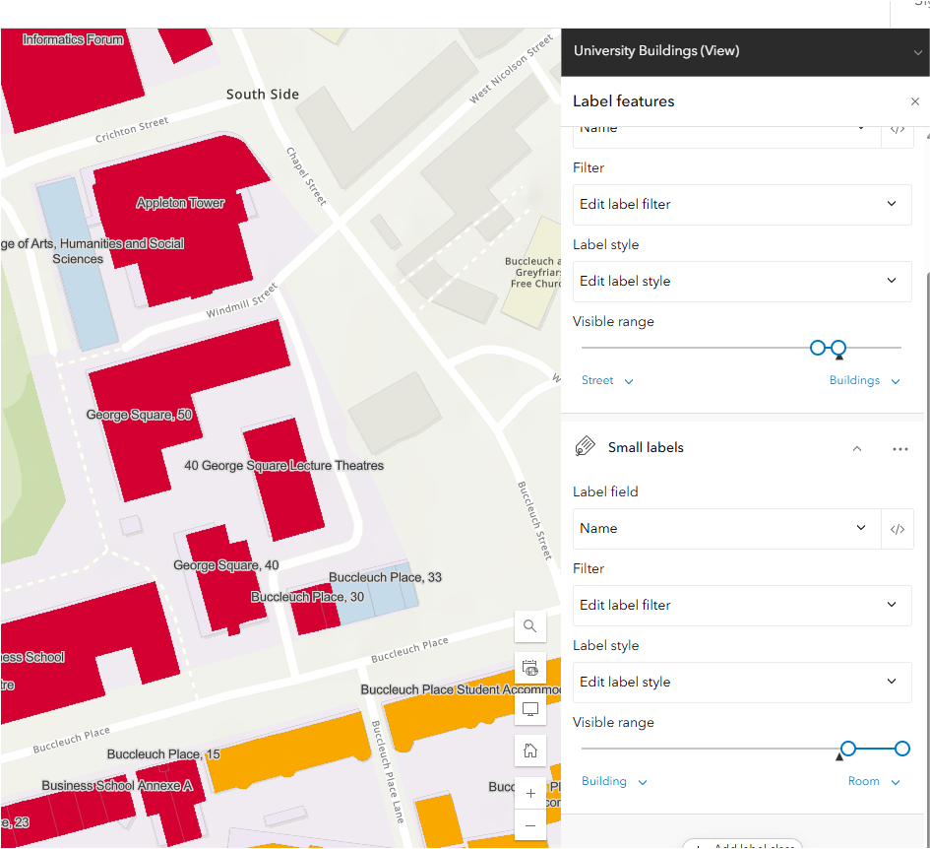Open the map search tool
The image size is (930, 849).
coord(530,626)
